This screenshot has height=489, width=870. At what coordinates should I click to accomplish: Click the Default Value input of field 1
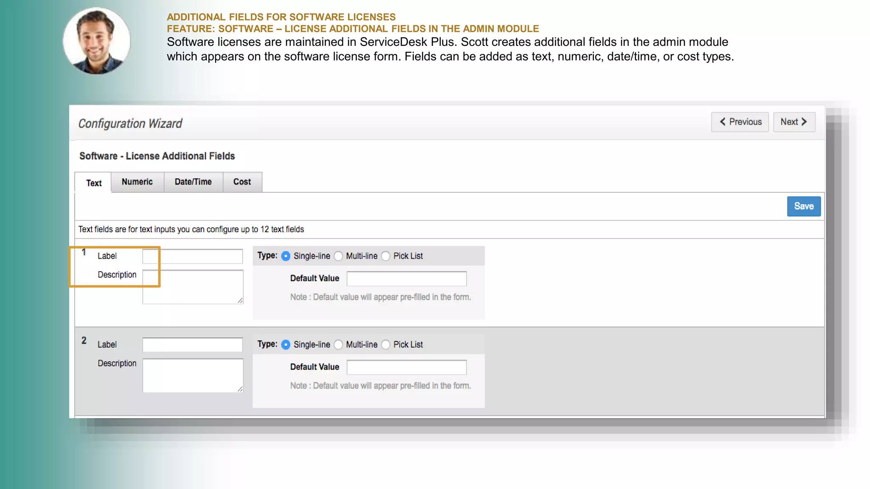[407, 279]
